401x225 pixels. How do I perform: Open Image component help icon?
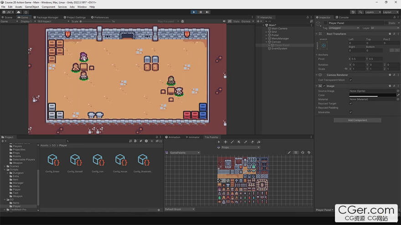click(x=390, y=86)
